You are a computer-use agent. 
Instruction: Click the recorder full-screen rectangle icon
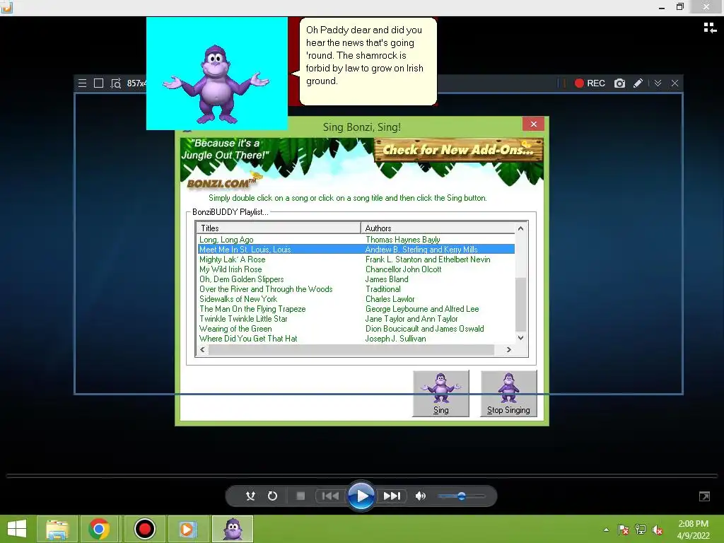tap(98, 83)
